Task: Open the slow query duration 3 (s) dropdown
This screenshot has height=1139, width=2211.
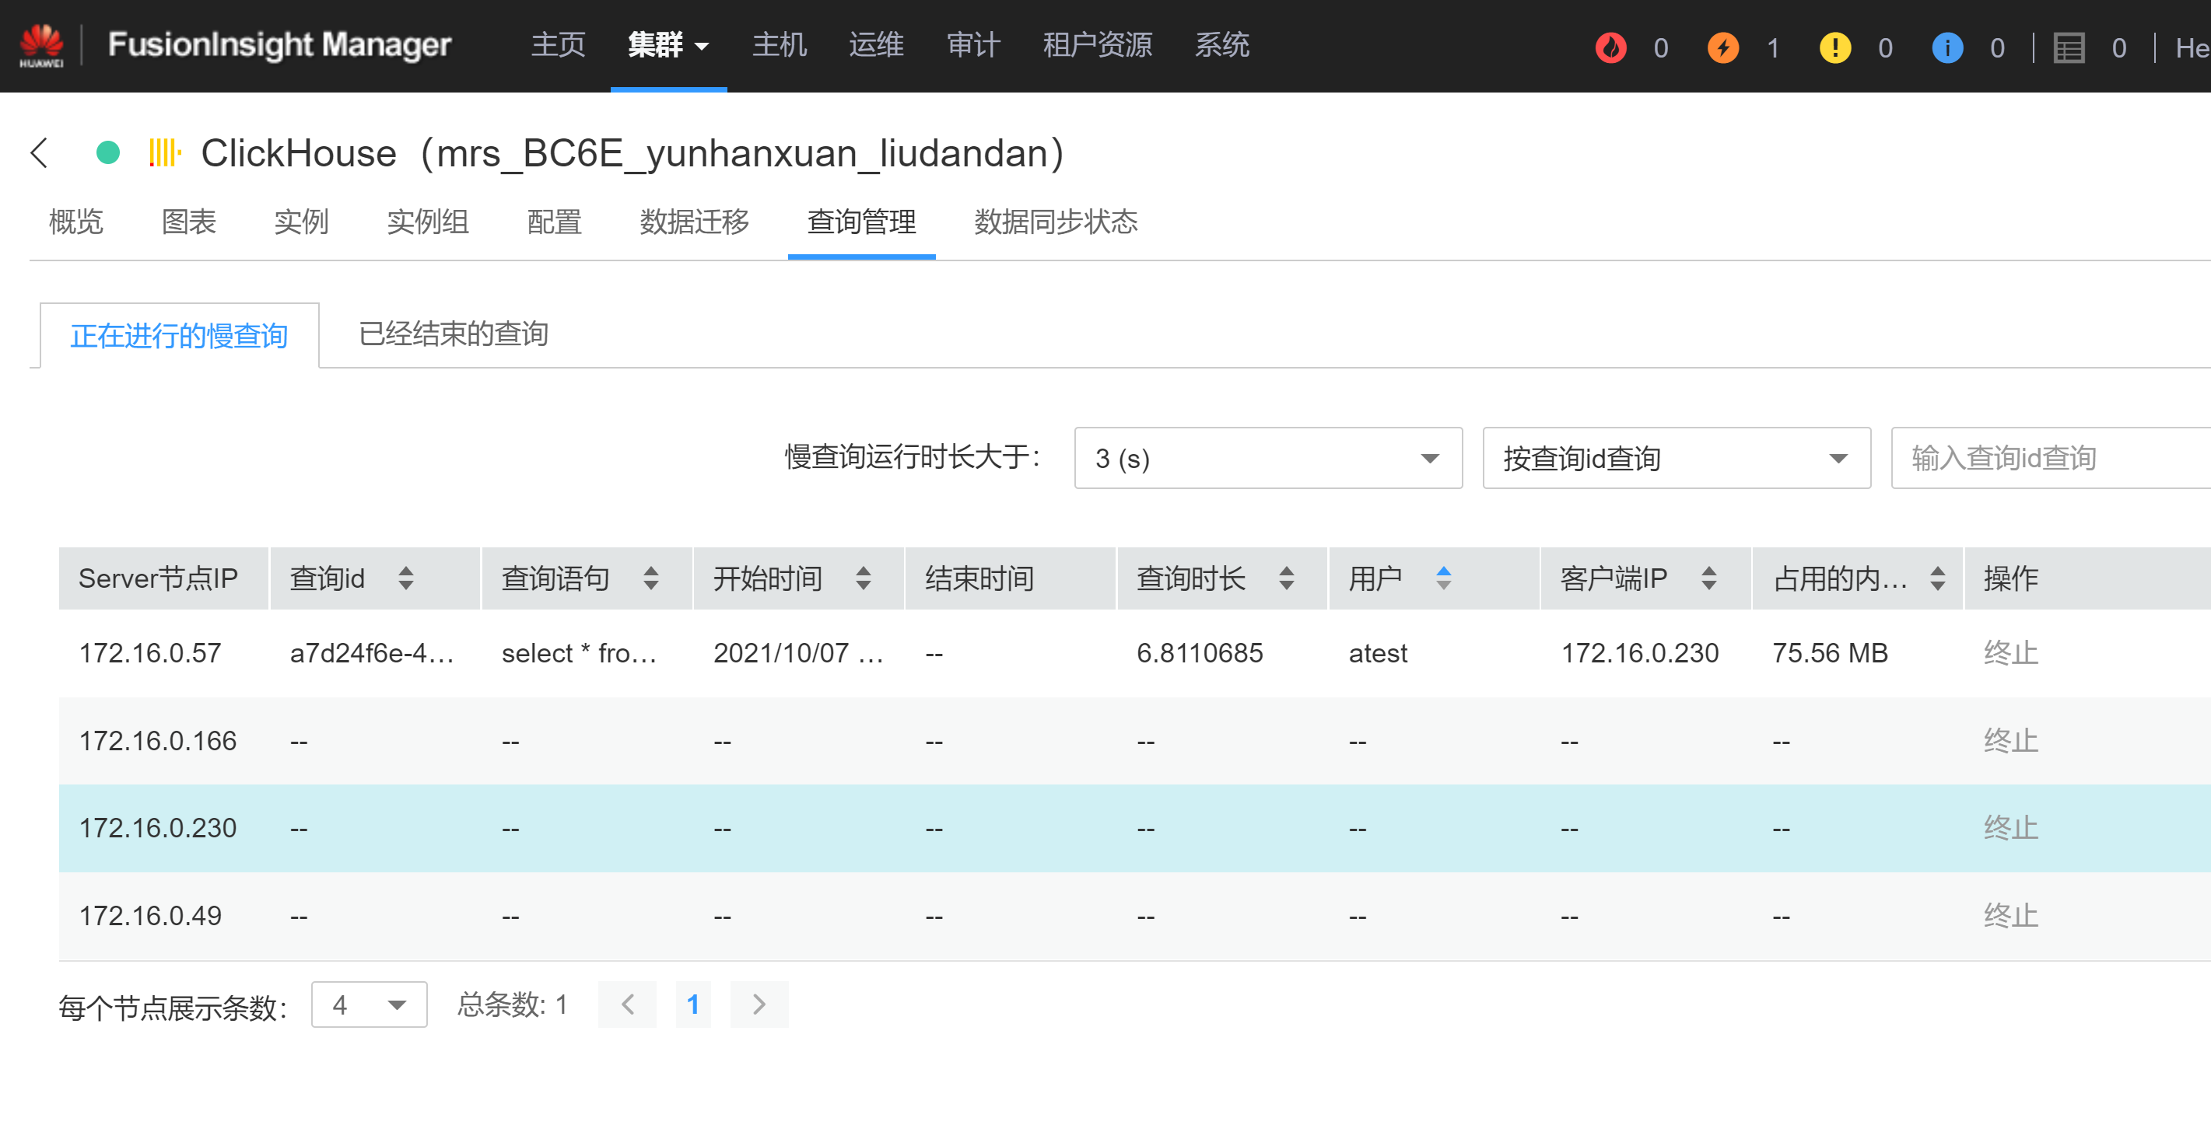Action: click(1268, 458)
